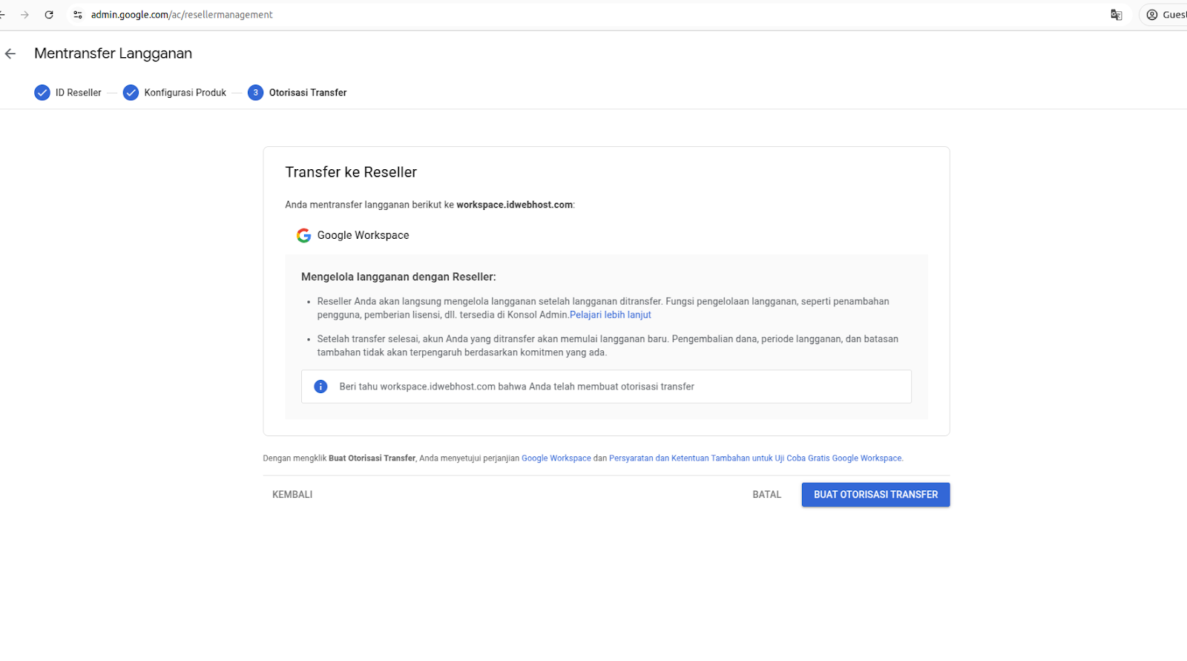Click the blue info icon in the notice box
Viewport: 1187px width, 661px height.
tap(320, 387)
